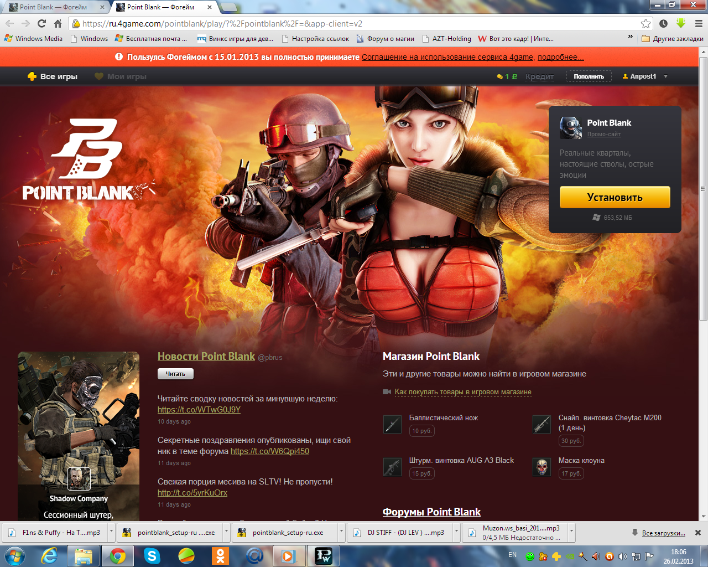The image size is (708, 567).
Task: Open Skype from the taskbar
Action: (152, 556)
